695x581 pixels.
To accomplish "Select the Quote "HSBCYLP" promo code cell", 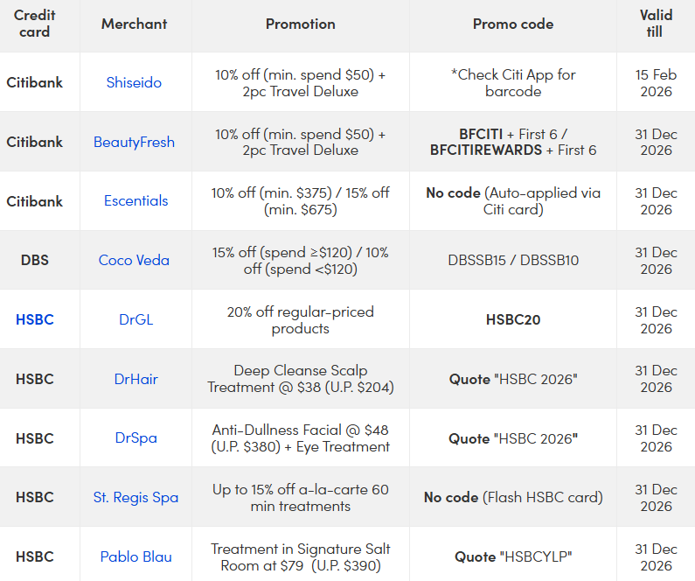I will pyautogui.click(x=512, y=556).
